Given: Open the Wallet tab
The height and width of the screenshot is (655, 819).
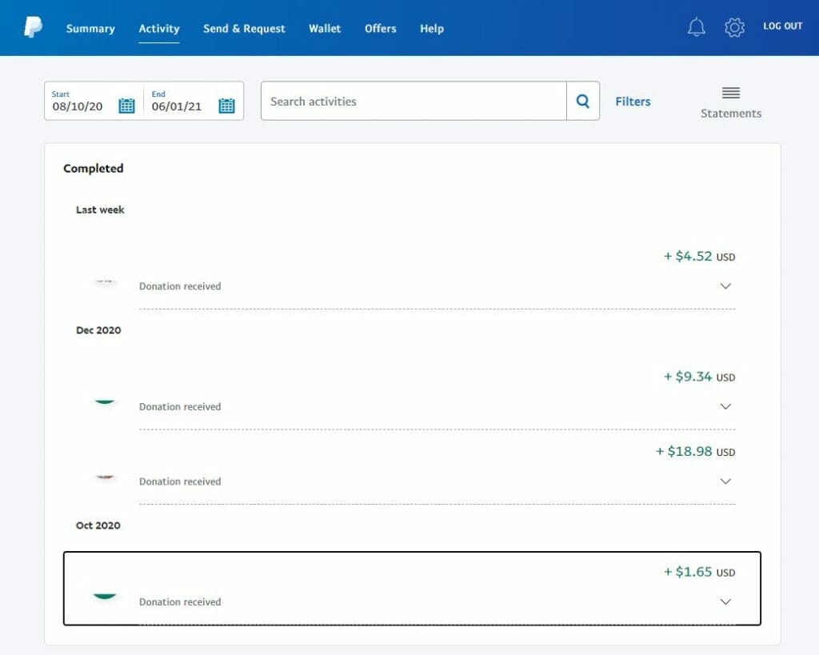Looking at the screenshot, I should click(325, 29).
